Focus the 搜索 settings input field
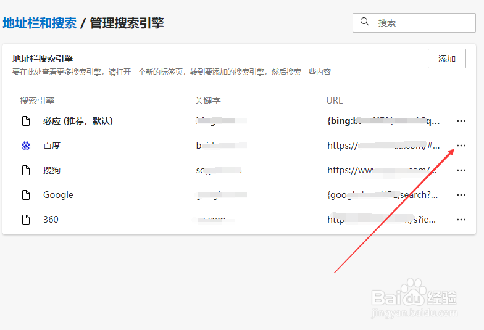Viewport: 484px width, 330px height. 414,22
